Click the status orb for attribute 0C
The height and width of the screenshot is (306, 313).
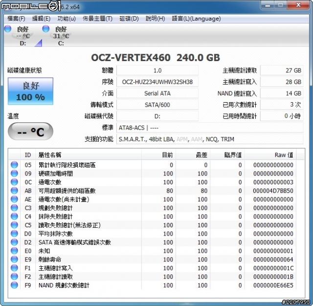[x=14, y=182]
